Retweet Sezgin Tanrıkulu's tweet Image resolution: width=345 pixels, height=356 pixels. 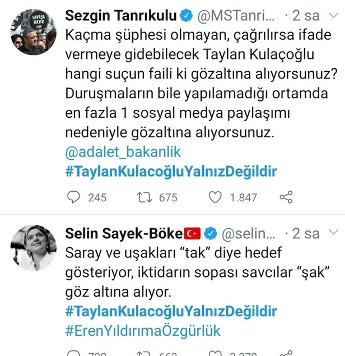click(x=144, y=197)
